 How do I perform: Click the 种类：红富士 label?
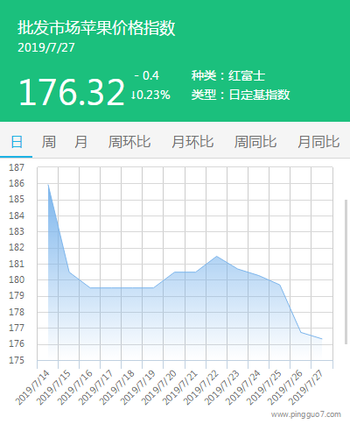tap(228, 76)
